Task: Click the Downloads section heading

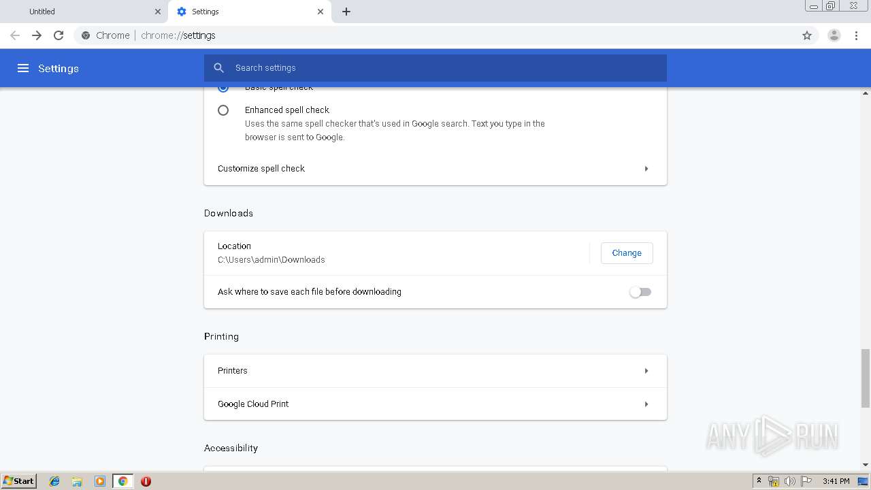Action: [x=229, y=213]
